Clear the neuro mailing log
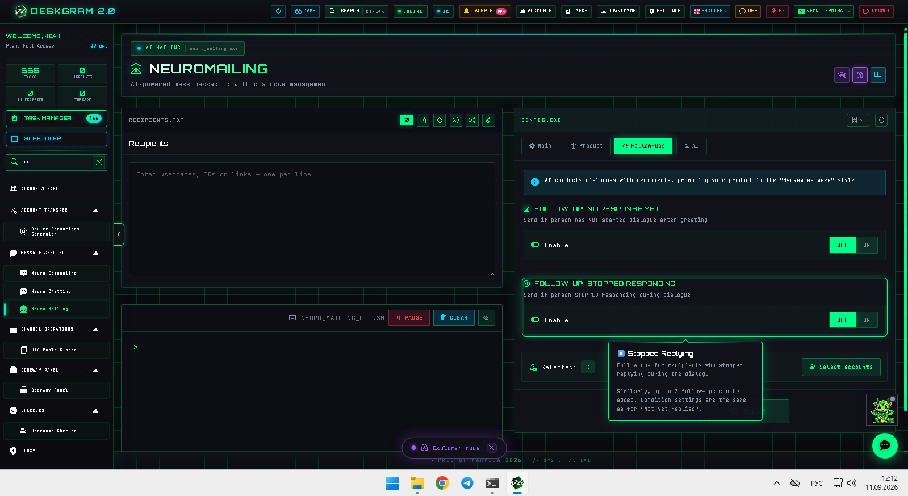The width and height of the screenshot is (908, 496). coord(454,318)
